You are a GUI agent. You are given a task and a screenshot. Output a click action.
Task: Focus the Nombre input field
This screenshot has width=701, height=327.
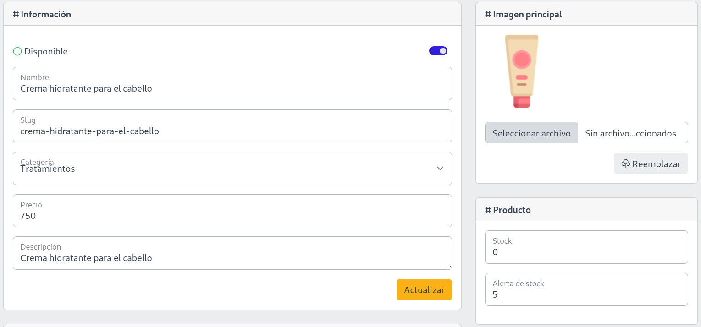[232, 88]
